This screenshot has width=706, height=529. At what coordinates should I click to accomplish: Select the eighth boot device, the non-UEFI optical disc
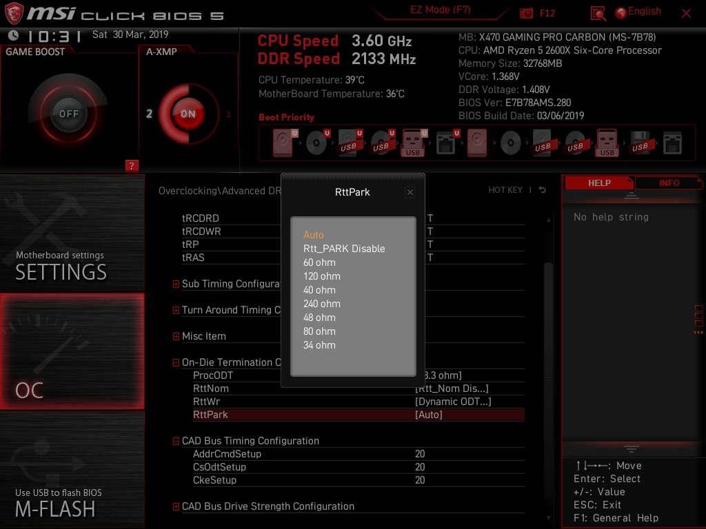click(511, 143)
